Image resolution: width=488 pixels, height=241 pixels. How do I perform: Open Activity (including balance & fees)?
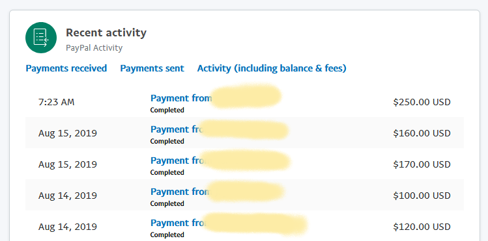[272, 68]
